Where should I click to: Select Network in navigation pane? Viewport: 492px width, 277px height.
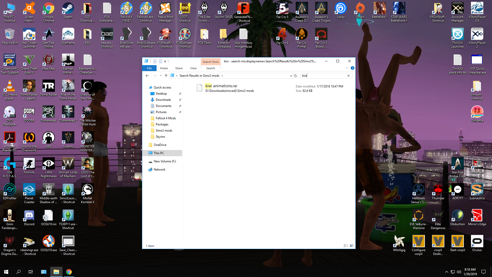159,170
